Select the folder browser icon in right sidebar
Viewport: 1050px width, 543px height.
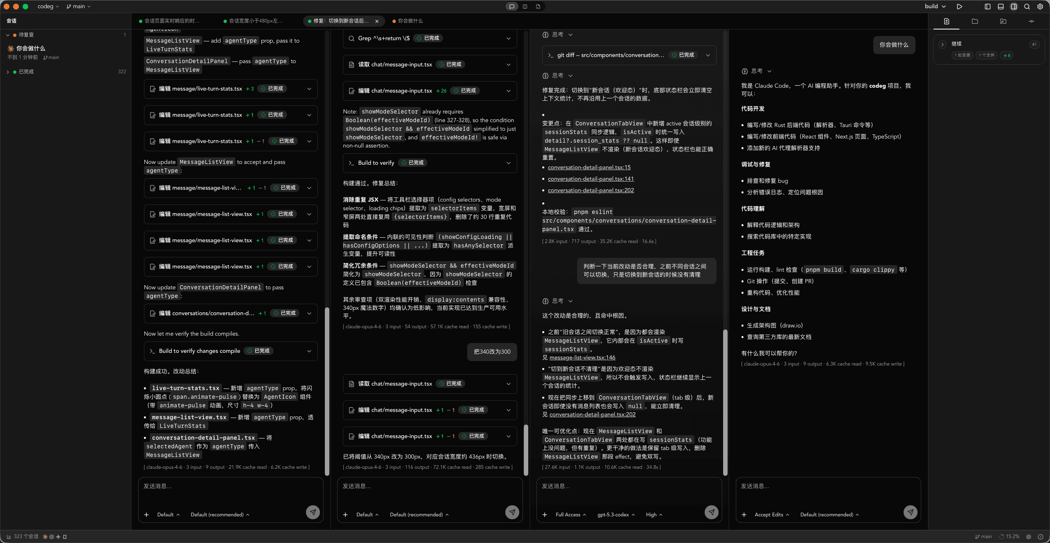[975, 22]
